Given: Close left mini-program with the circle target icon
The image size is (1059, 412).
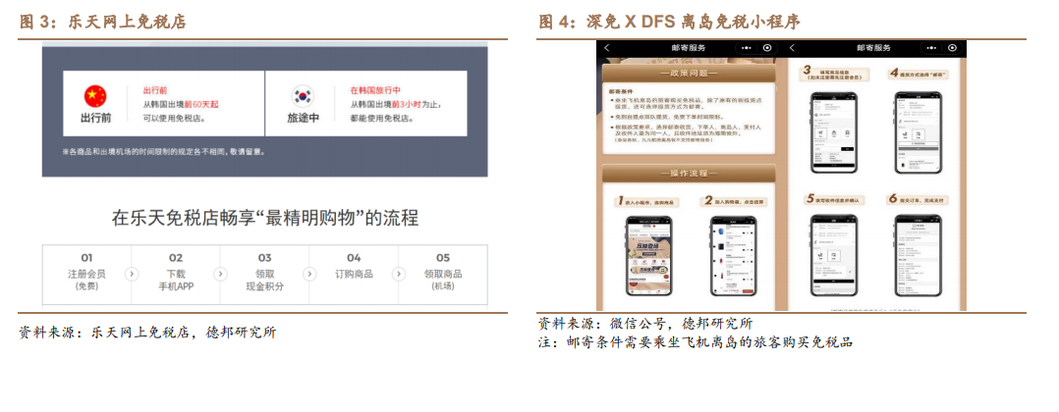Looking at the screenshot, I should pyautogui.click(x=767, y=48).
